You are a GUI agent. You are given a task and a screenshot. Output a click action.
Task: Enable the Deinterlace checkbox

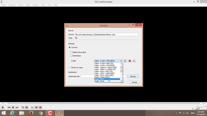[71, 56]
